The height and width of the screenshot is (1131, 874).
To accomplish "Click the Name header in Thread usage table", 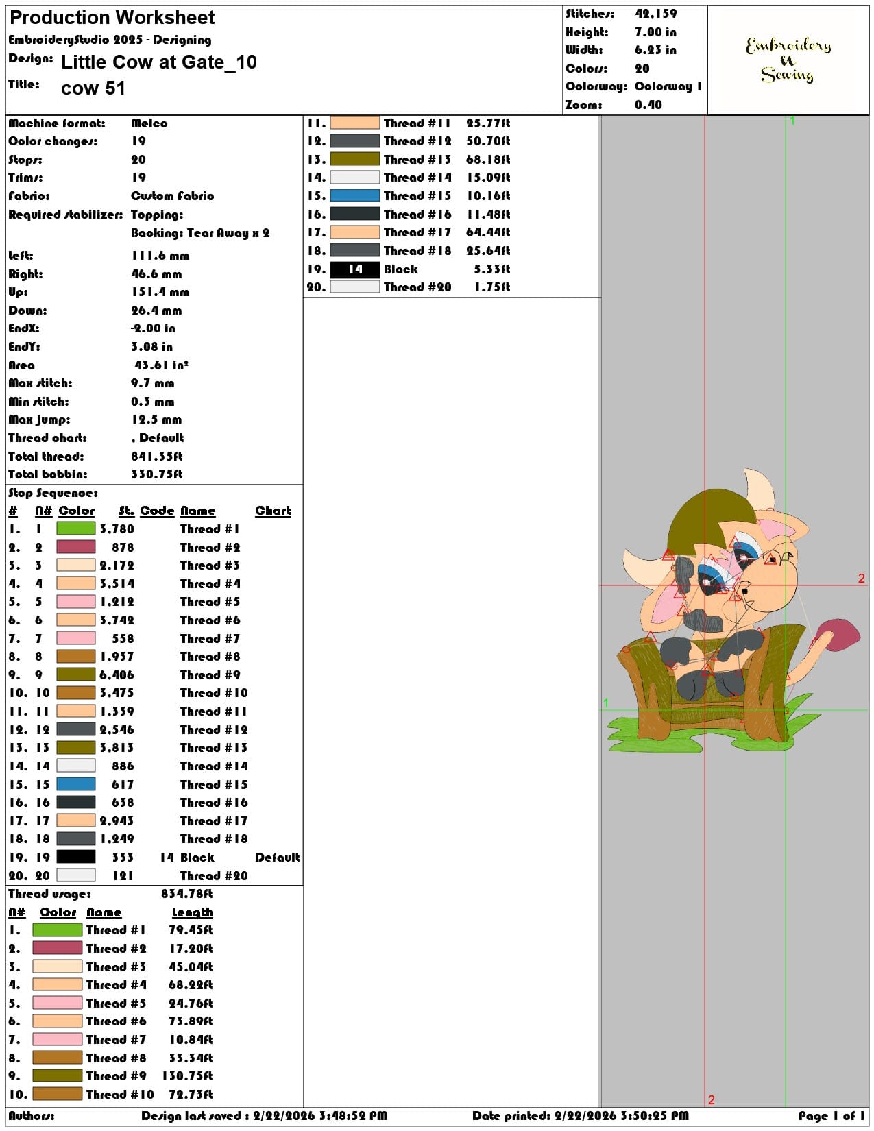I will click(104, 912).
